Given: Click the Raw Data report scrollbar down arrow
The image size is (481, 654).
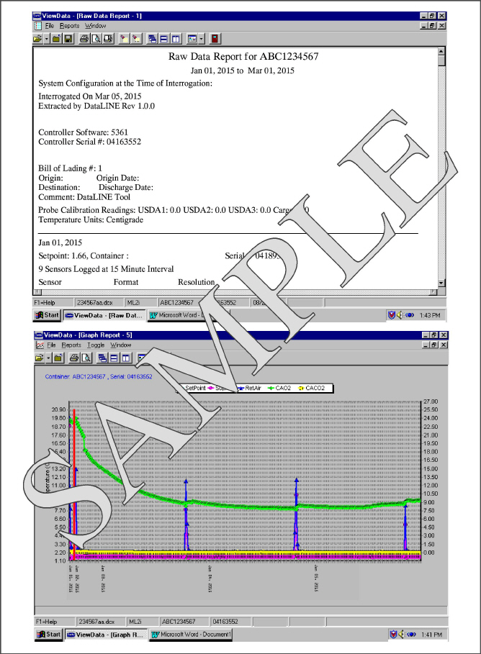Looking at the screenshot, I should [x=441, y=283].
